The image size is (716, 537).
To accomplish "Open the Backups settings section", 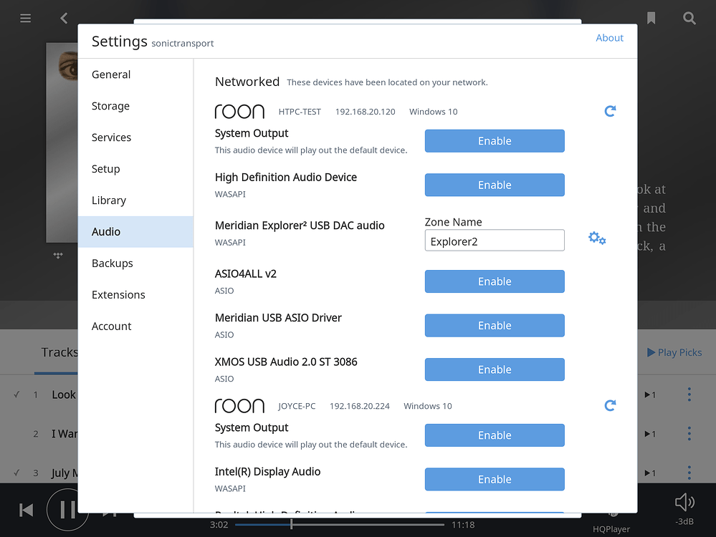I will (x=112, y=263).
